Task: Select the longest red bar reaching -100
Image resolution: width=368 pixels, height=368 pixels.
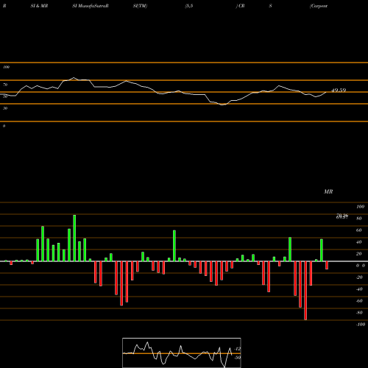Action: [x=305, y=291]
